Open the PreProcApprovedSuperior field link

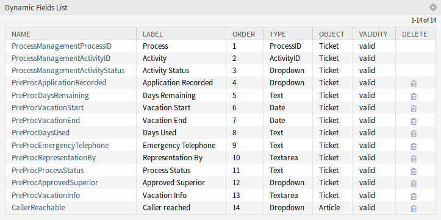(55, 183)
